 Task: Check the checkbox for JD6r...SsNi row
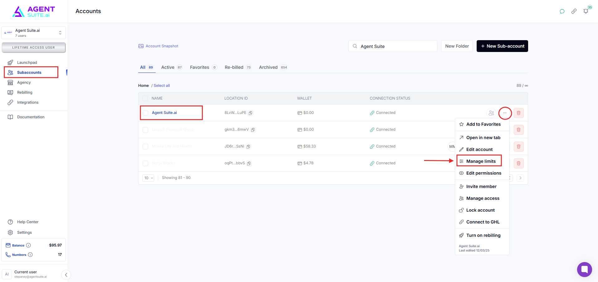(x=145, y=147)
